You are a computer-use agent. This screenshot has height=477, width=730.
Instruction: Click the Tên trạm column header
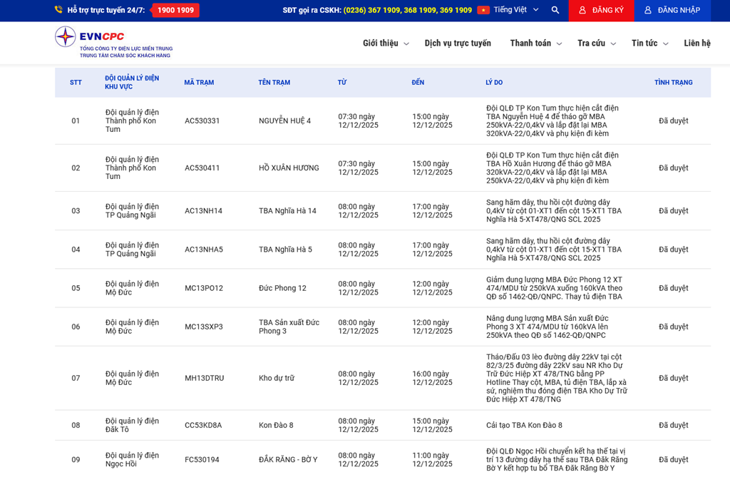274,83
